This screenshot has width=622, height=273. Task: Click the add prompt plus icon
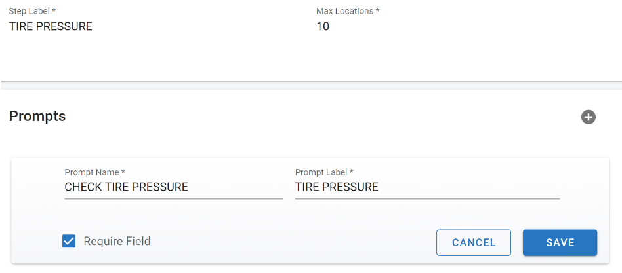589,117
